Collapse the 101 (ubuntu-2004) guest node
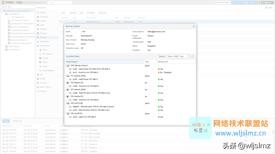 click(66, 76)
